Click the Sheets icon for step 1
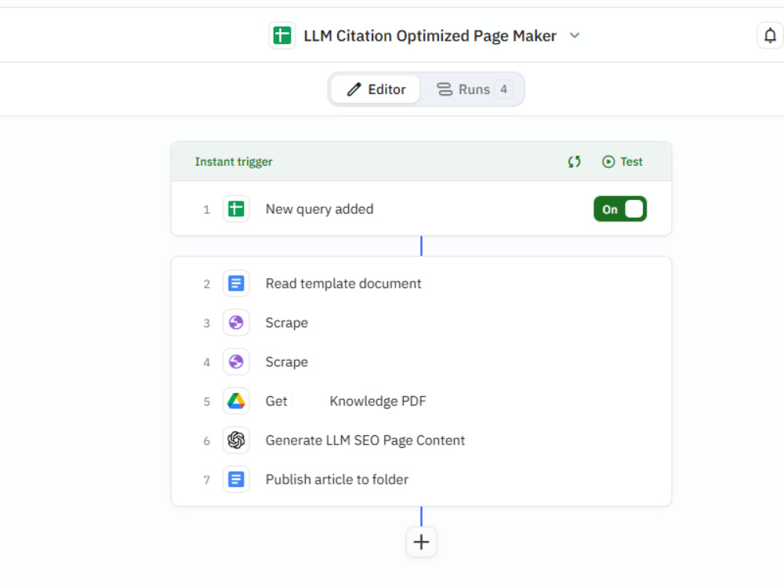The image size is (784, 588). [x=236, y=209]
